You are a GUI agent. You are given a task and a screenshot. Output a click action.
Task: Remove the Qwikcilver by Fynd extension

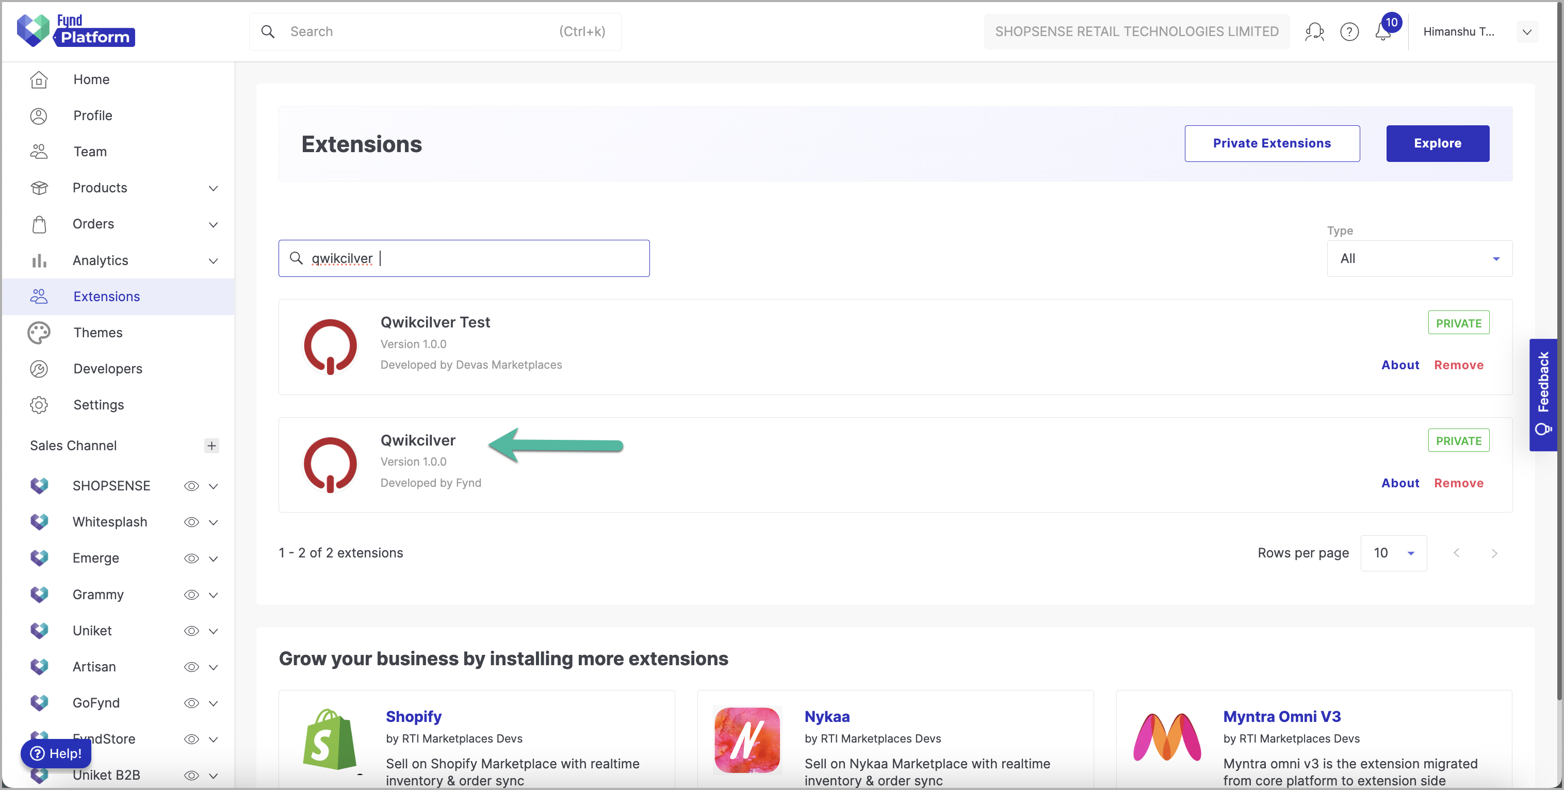pos(1458,483)
